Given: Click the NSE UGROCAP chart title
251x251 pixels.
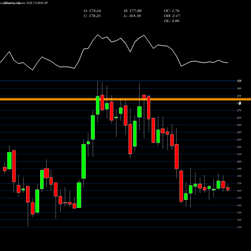Looking at the screenshot, I should click(37, 3).
